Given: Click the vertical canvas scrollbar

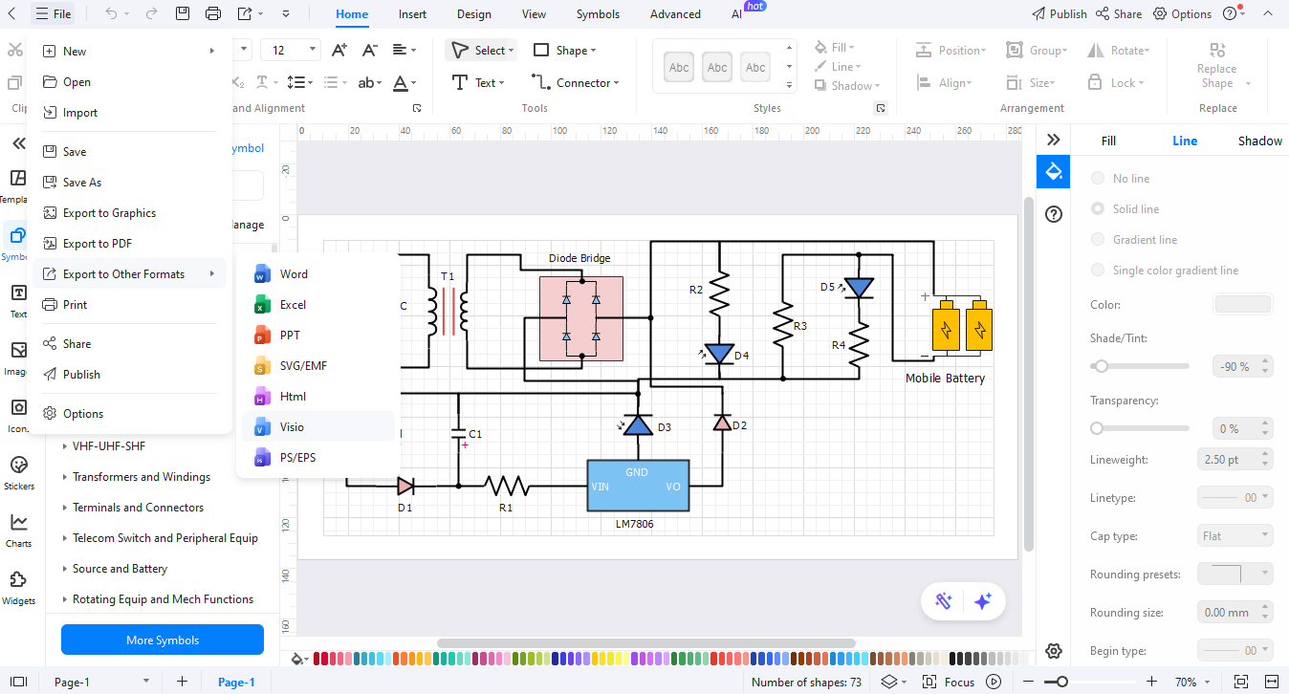Looking at the screenshot, I should click(1029, 373).
